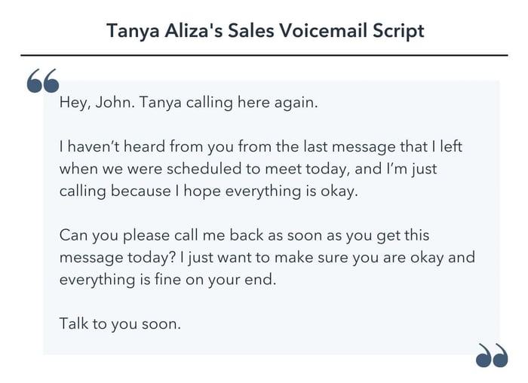Click the closing line "Talk to you soon."
The width and height of the screenshot is (528, 383).
(x=120, y=323)
